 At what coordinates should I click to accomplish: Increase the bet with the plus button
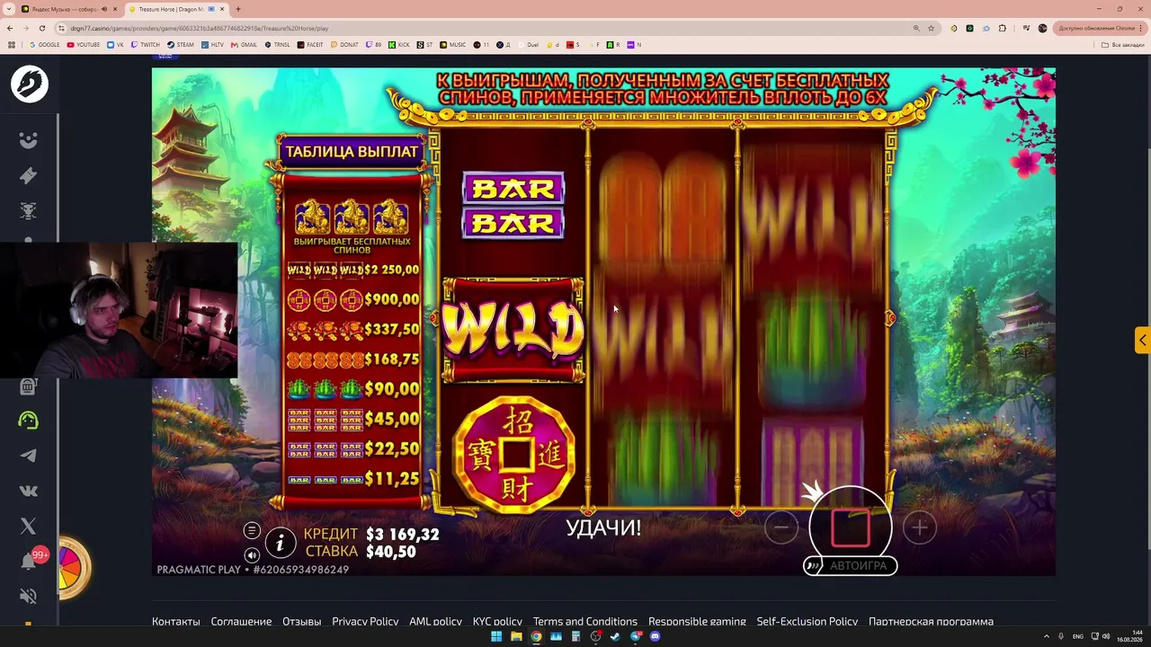tap(919, 527)
